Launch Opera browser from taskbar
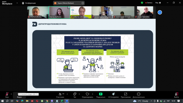Image resolution: width=183 pixels, height=103 pixels. coord(37,101)
